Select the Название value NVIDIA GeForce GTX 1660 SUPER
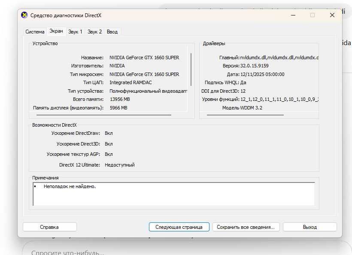Image resolution: width=352 pixels, height=255 pixels. 144,58
